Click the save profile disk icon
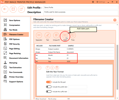This screenshot has width=119, height=100. pyautogui.click(x=13, y=9)
